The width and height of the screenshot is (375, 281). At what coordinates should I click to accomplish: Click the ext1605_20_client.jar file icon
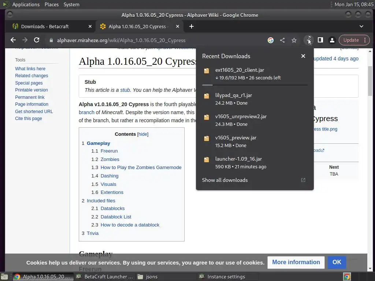point(207,71)
